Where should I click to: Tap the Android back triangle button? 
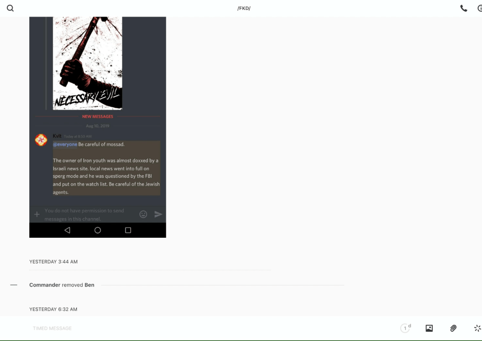[67, 230]
